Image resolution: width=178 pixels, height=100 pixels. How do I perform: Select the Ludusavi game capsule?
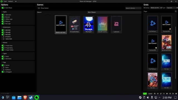click(116, 25)
